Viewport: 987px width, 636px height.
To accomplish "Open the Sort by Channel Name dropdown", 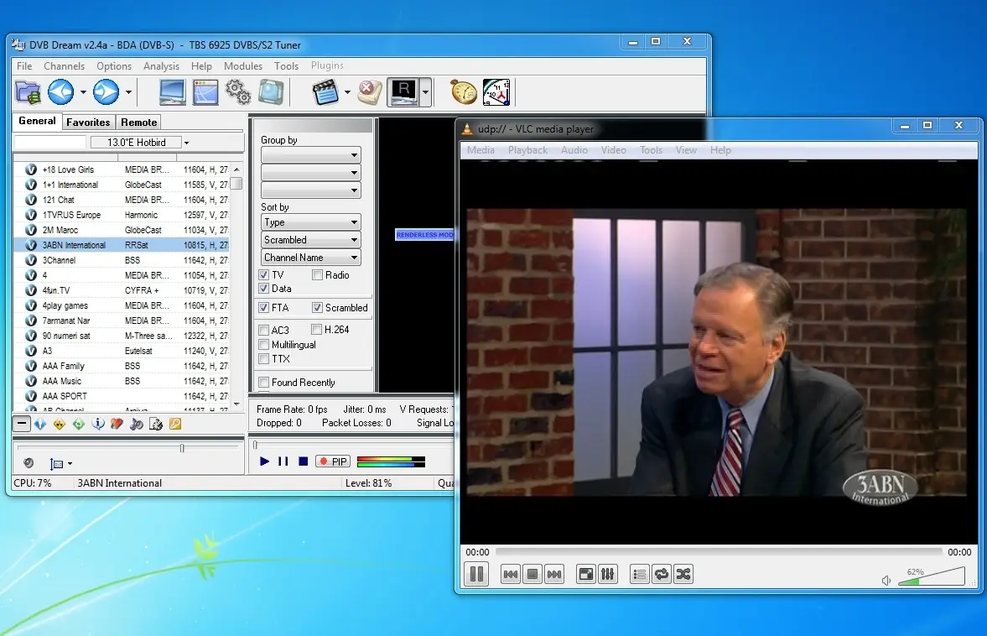I will [311, 258].
